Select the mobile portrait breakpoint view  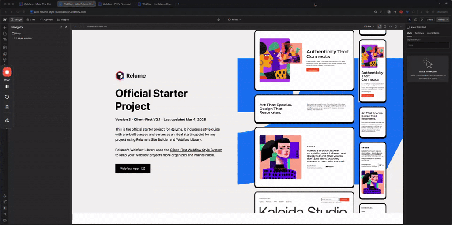click(x=395, y=26)
